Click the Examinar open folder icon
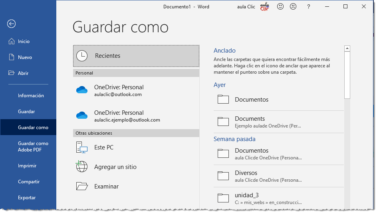 [x=82, y=186]
